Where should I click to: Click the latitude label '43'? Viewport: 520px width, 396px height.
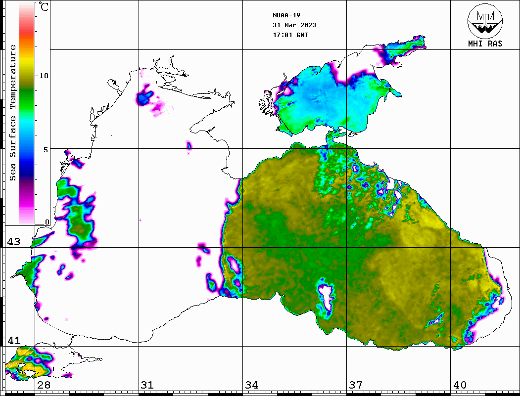point(14,242)
